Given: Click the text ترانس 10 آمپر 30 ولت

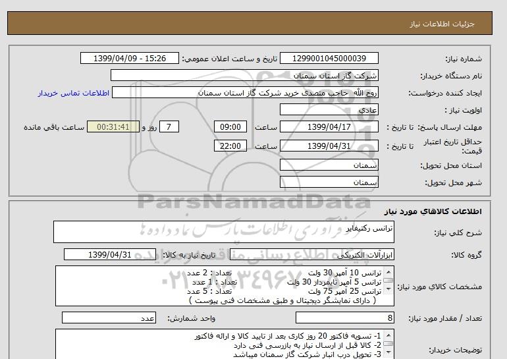Looking at the screenshot, I should point(344,273).
